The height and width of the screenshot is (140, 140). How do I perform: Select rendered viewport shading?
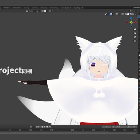133,14
